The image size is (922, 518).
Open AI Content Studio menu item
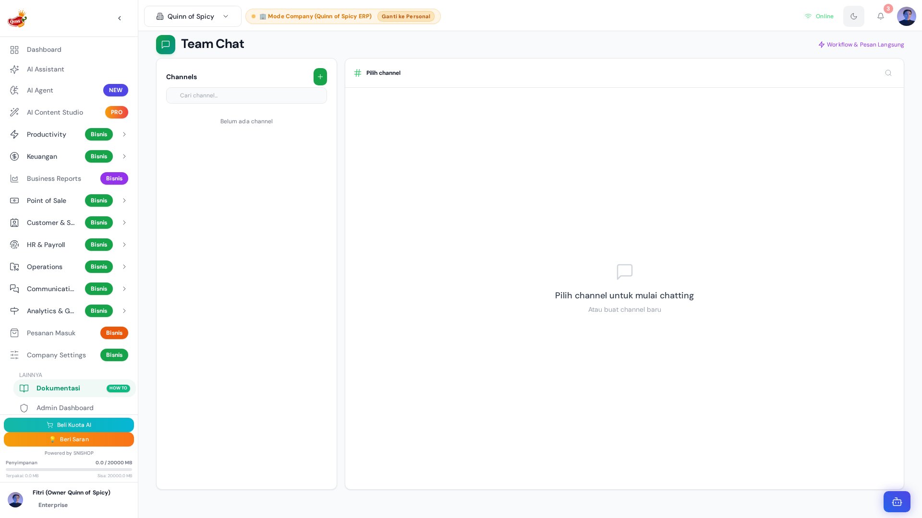pos(69,112)
